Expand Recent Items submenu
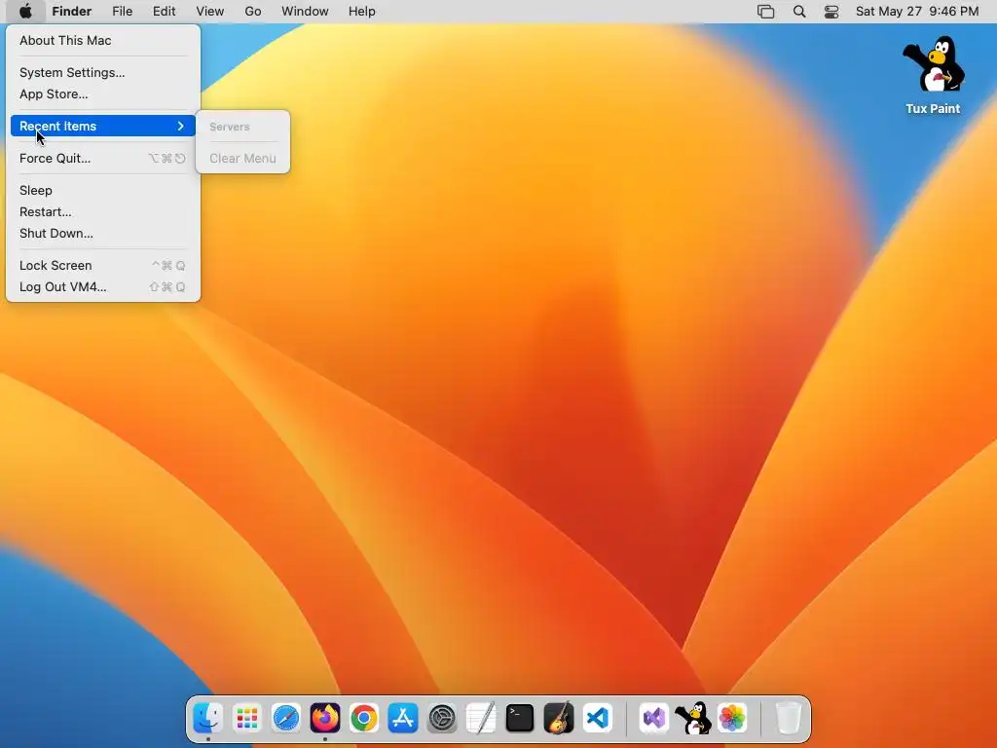The width and height of the screenshot is (997, 748). (103, 126)
